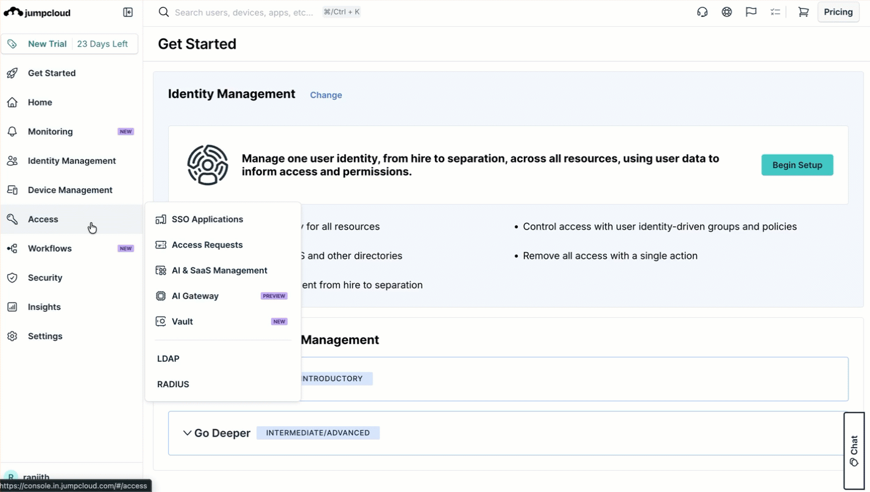
Task: Click the Pricing button
Action: pyautogui.click(x=838, y=12)
